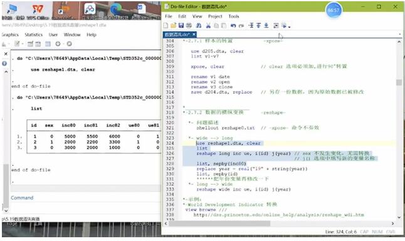Expand the tab list arrow at editor right
The height and width of the screenshot is (241, 405).
tap(399, 34)
